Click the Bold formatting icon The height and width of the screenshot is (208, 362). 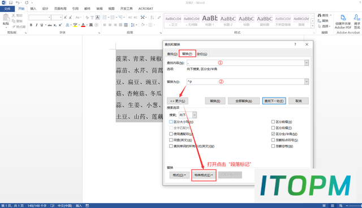click(x=31, y=25)
